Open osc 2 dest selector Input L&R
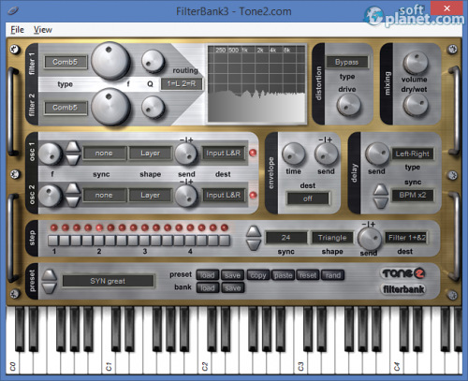The width and height of the screenshot is (468, 381). [x=223, y=196]
